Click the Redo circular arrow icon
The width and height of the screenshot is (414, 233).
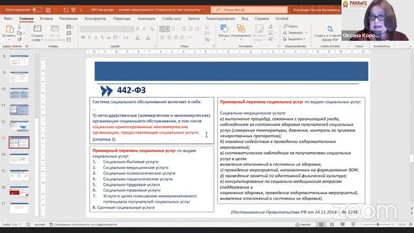click(66, 10)
